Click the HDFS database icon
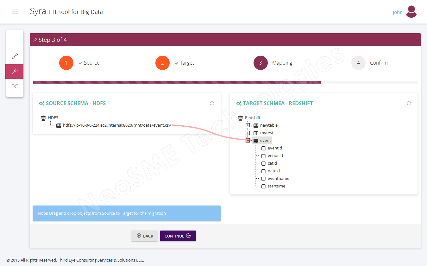The image size is (427, 266). coord(43,118)
